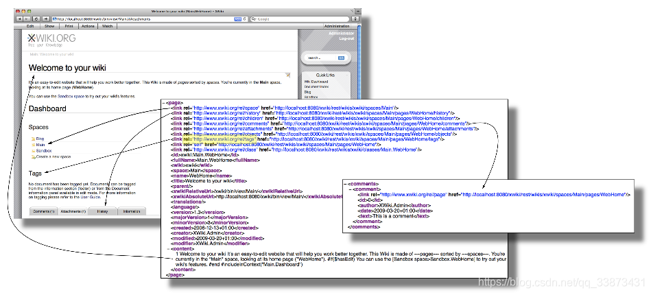Click the Dashboard heading
Screen dimensions: 651x295
[47, 109]
